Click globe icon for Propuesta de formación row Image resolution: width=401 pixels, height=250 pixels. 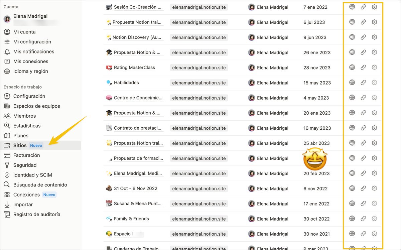click(x=352, y=158)
